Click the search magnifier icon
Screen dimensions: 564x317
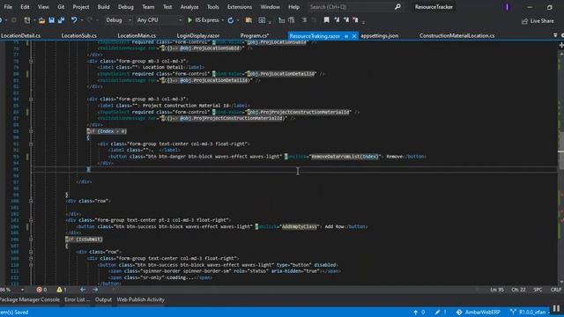pyautogui.click(x=397, y=7)
